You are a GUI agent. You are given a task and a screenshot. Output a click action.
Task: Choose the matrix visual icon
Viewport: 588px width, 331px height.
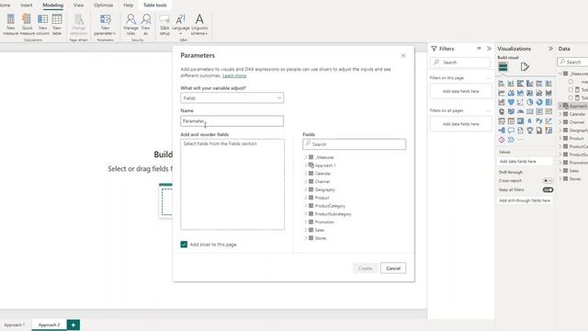point(520,120)
